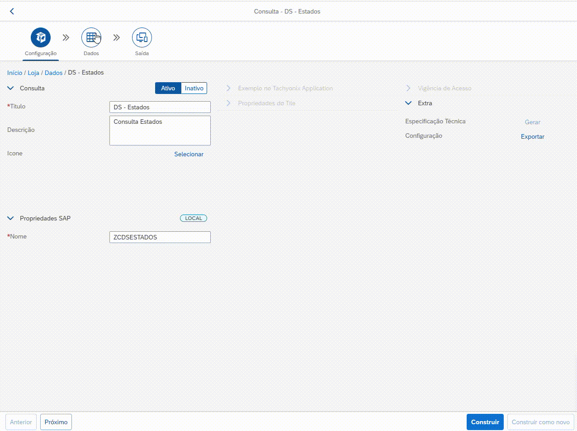Navigate to Início in the breadcrumb
The height and width of the screenshot is (431, 577).
14,73
